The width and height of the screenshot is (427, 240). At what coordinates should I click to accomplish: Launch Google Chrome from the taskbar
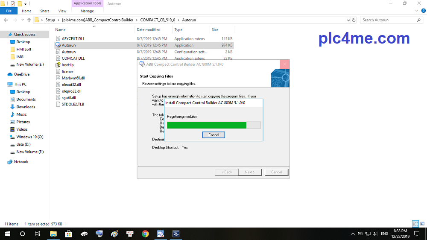pyautogui.click(x=145, y=234)
